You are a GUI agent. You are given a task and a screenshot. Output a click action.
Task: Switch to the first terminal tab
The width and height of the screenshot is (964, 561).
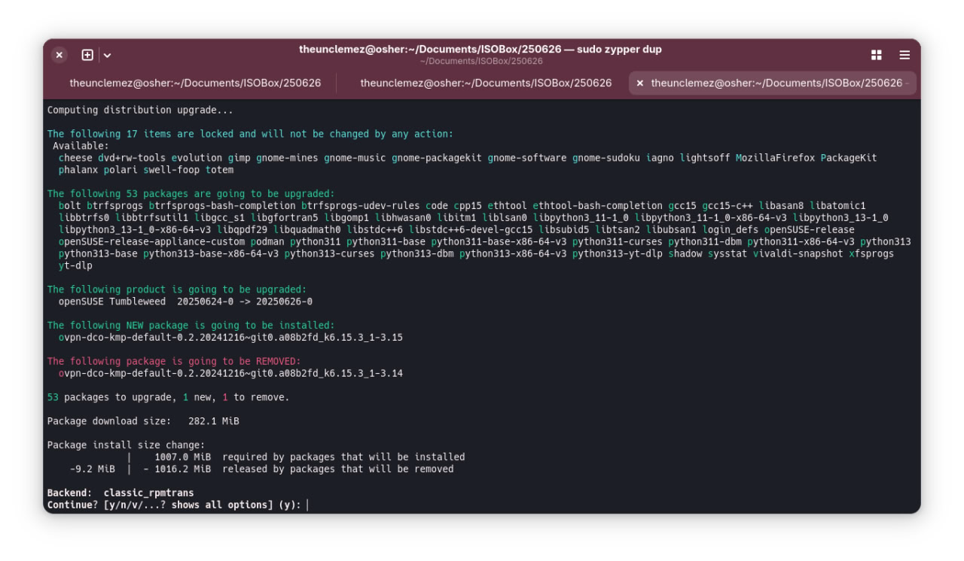pos(195,83)
